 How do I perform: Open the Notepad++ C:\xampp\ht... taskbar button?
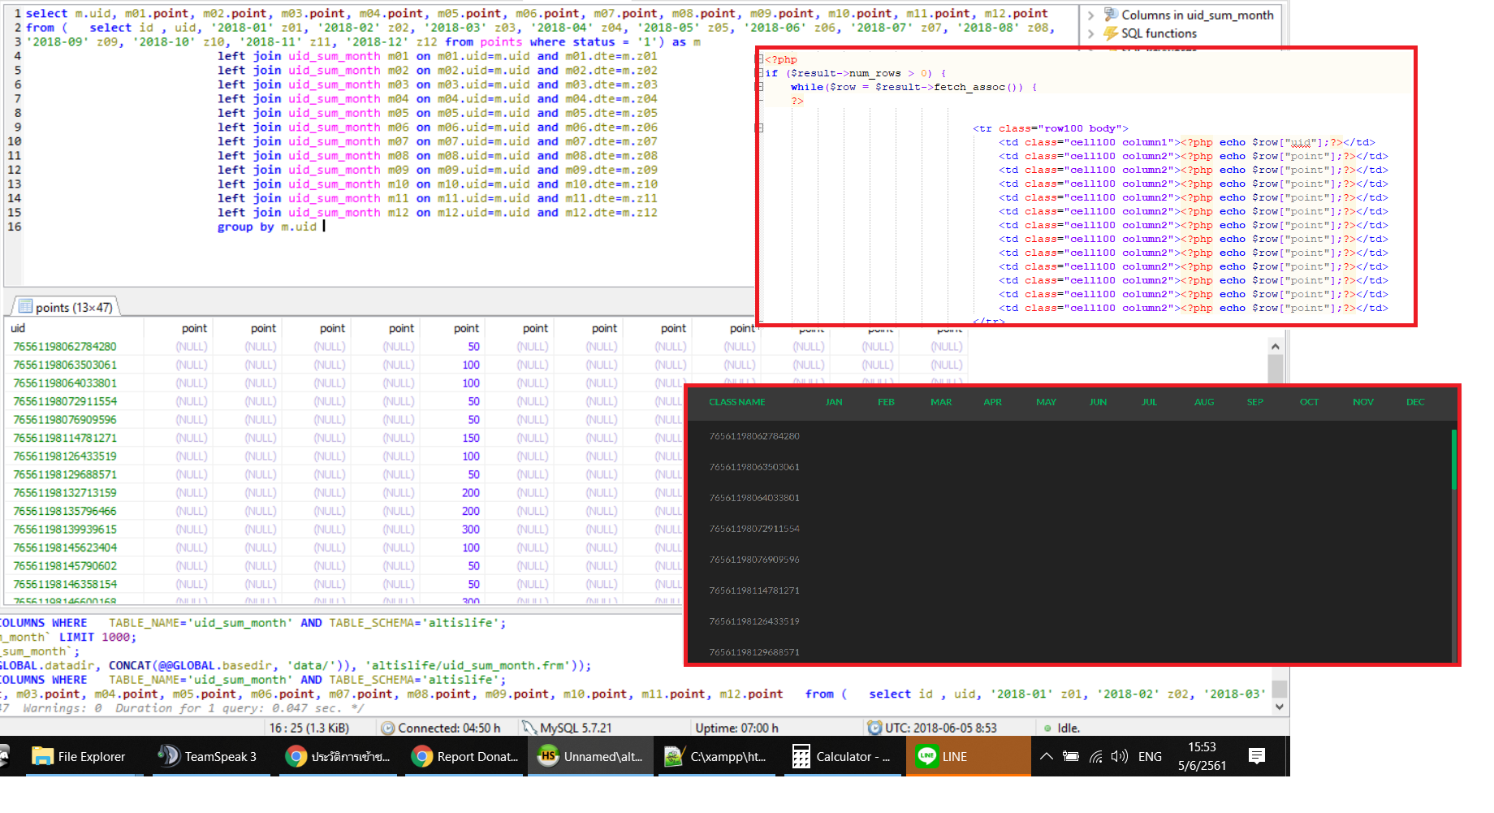716,756
